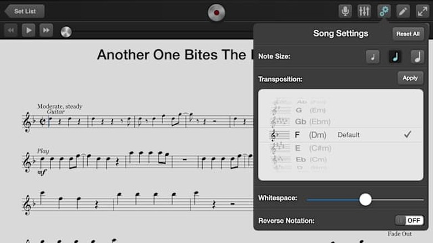Click the Whitespace slider handle
The height and width of the screenshot is (243, 433).
coord(365,199)
